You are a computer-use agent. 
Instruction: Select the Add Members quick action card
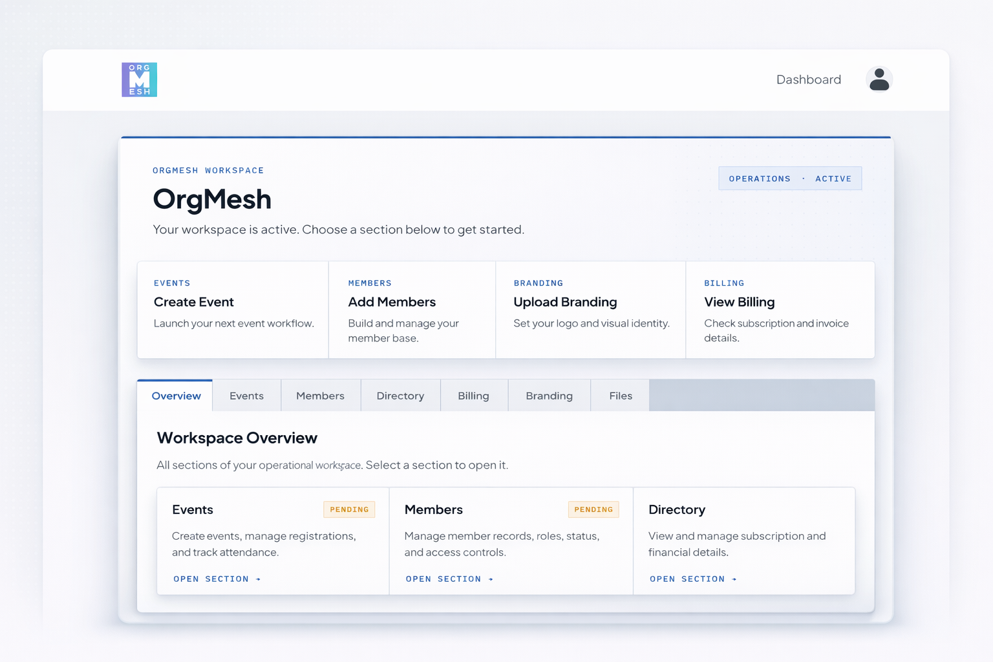point(412,310)
